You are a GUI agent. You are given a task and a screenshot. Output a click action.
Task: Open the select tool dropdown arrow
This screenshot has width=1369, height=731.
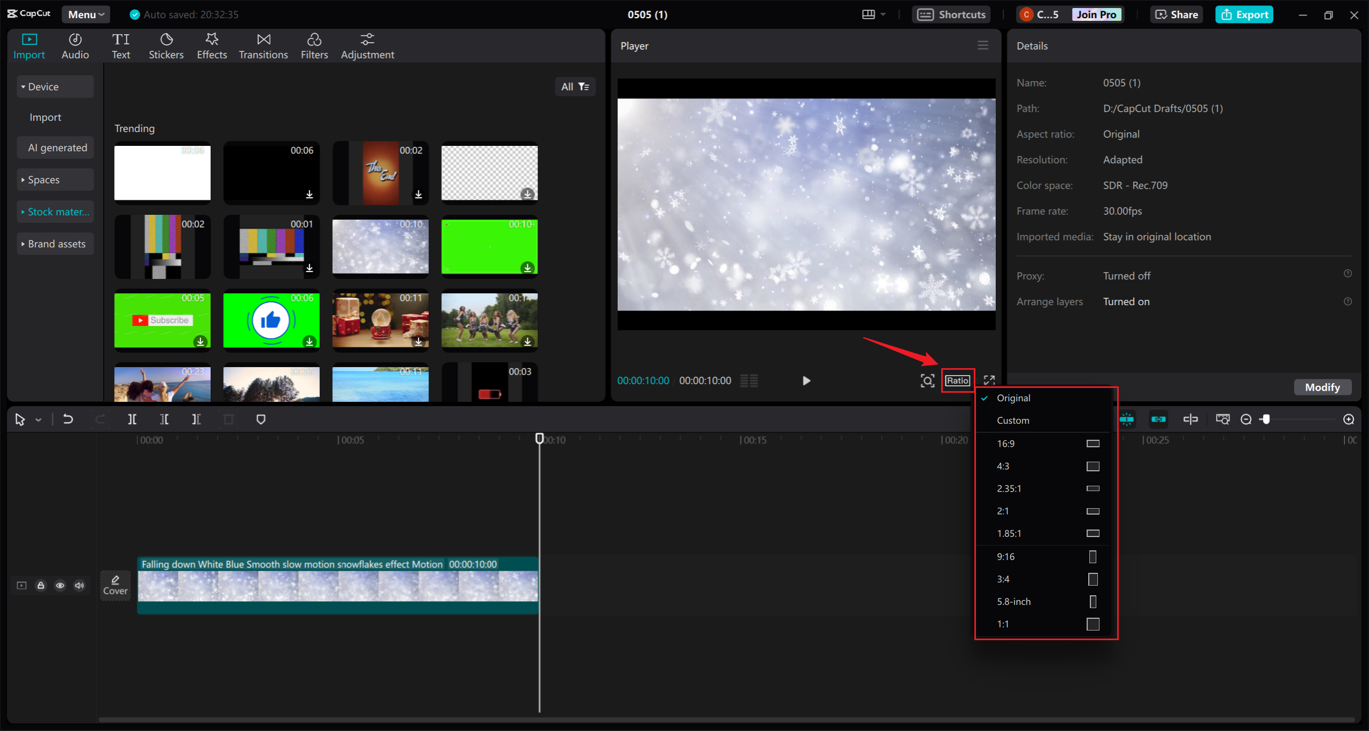(37, 419)
